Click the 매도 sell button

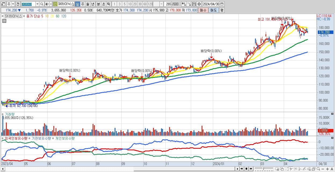pos(213,10)
